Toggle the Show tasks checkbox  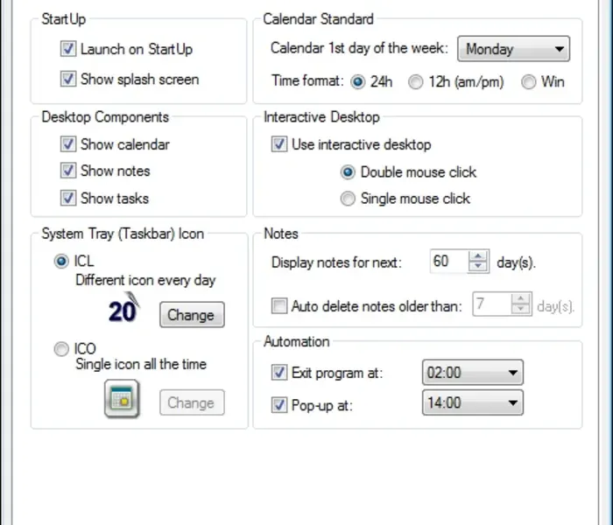pyautogui.click(x=68, y=198)
